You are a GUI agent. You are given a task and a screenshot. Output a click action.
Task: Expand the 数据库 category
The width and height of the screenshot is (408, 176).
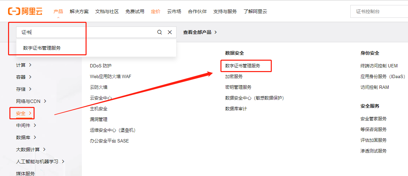(26, 137)
